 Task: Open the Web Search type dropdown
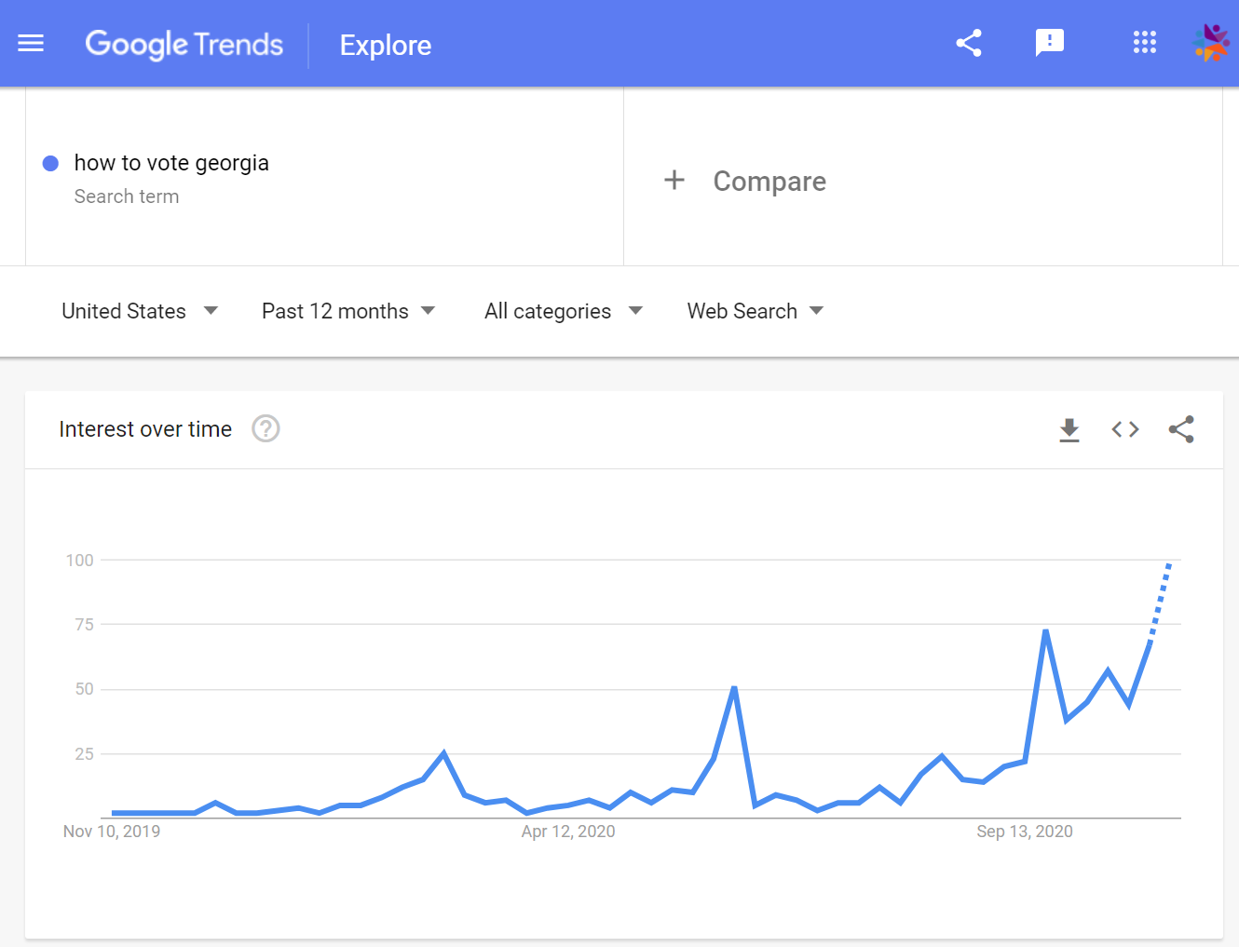point(755,311)
